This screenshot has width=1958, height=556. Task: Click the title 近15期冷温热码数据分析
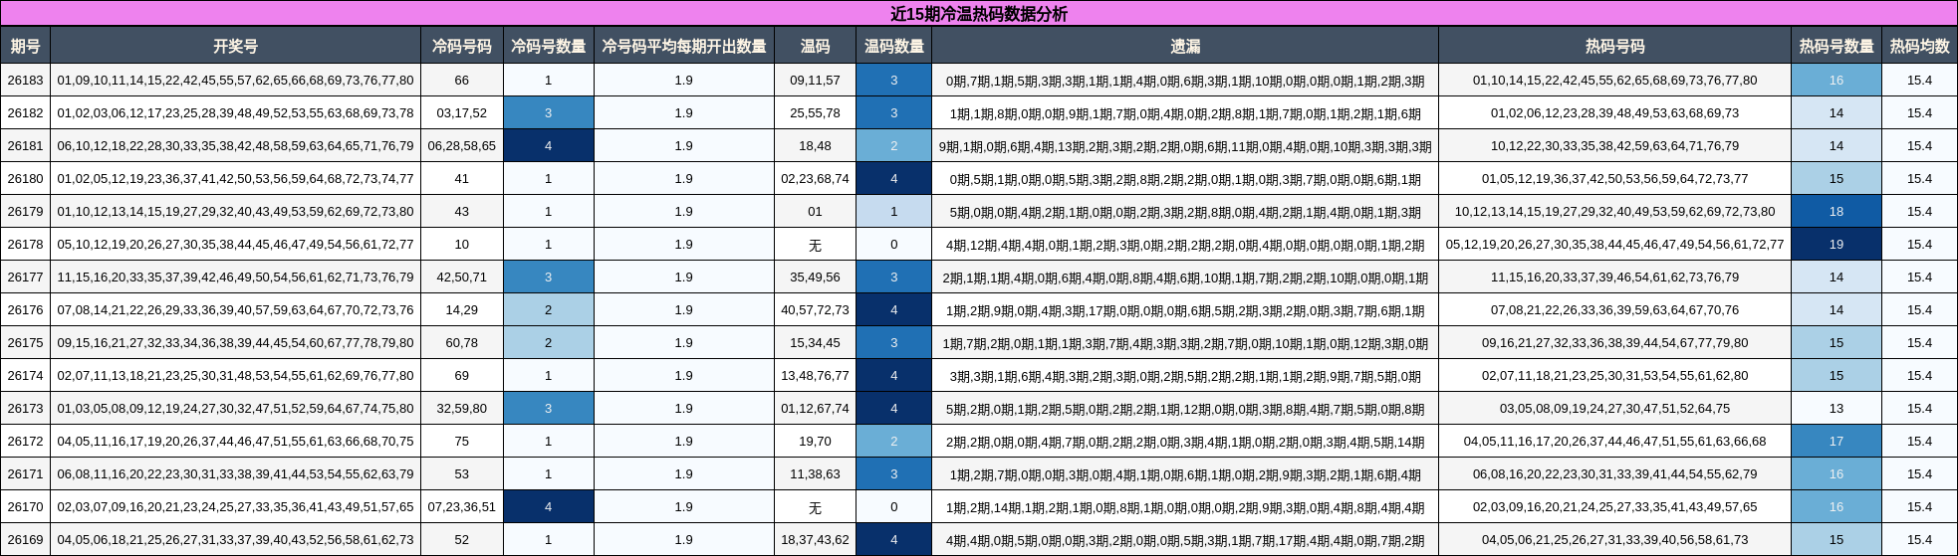tap(978, 13)
